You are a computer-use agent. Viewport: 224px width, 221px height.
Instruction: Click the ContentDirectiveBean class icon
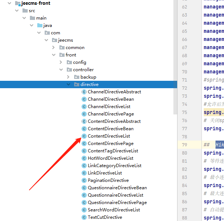click(x=84, y=129)
